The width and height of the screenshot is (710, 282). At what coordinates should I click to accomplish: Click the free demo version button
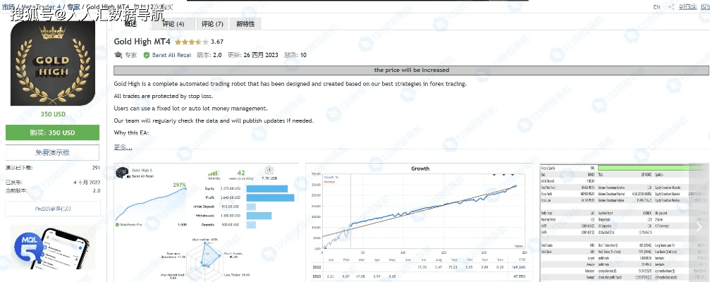coord(53,152)
